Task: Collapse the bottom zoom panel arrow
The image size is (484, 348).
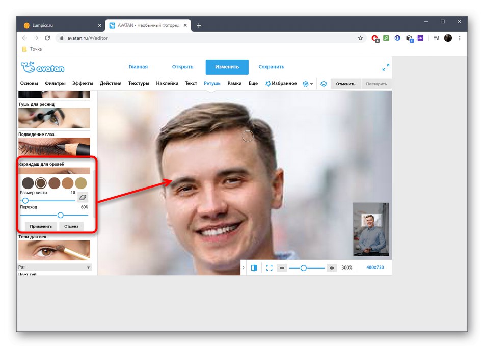Action: tap(243, 267)
